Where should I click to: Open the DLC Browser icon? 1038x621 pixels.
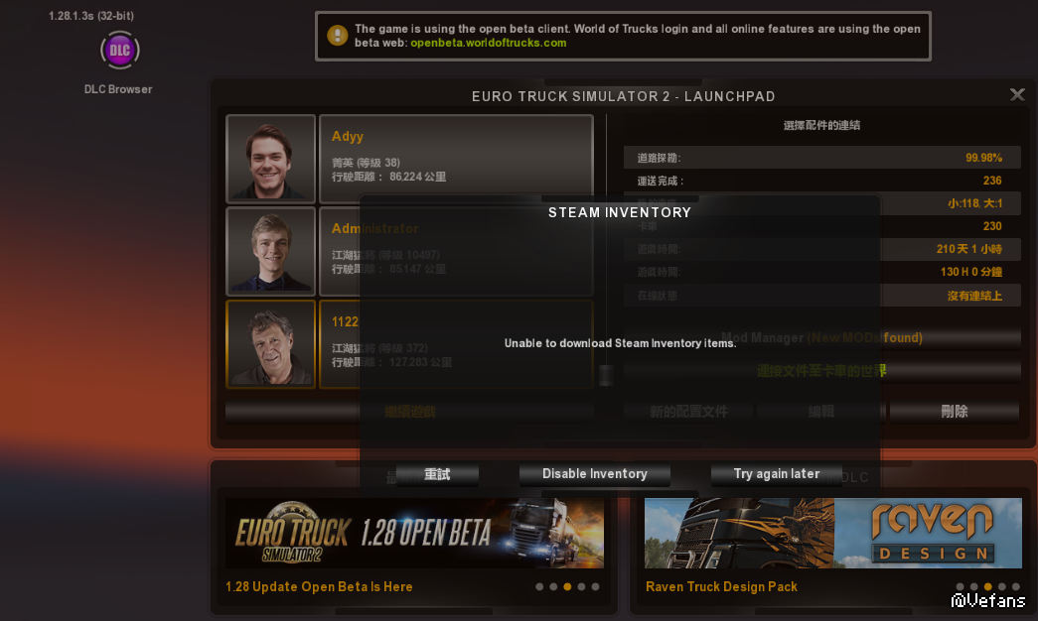tap(120, 51)
